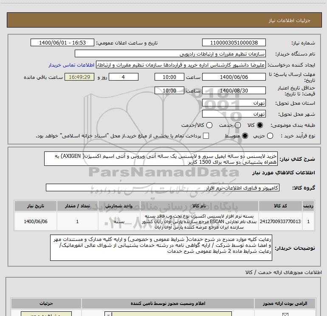Select the متوسط purchase process option
The height and width of the screenshot is (316, 327).
coord(245,136)
